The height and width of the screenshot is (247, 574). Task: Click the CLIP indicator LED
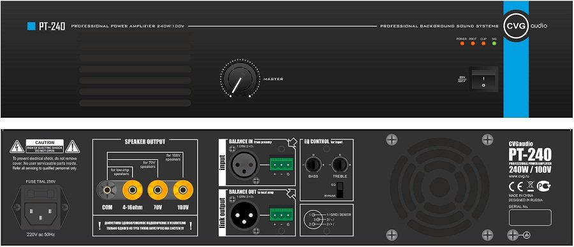(x=483, y=43)
